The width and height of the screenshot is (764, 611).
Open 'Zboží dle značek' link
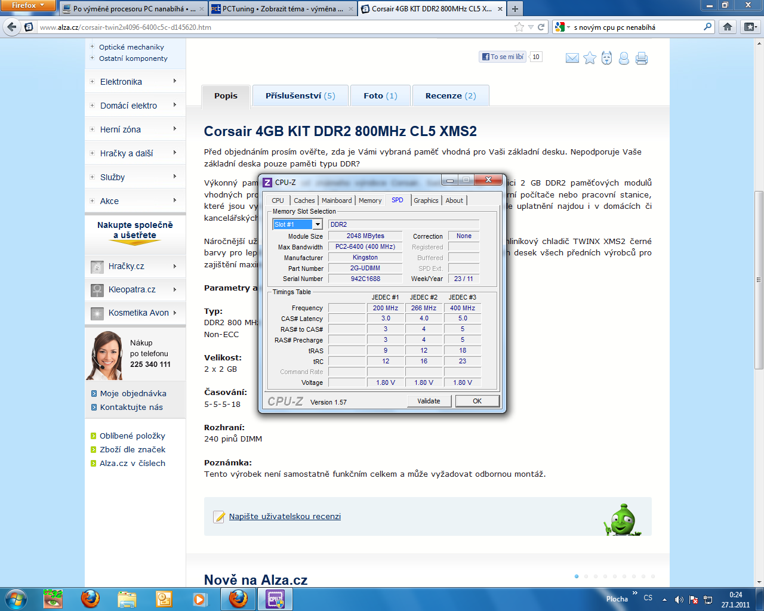point(133,450)
